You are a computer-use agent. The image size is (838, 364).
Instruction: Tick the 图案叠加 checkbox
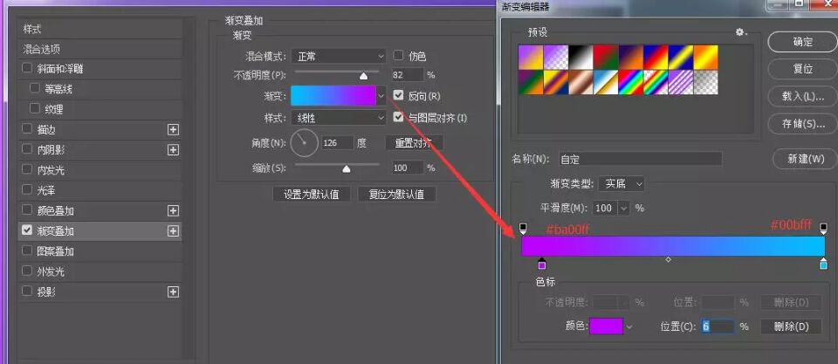pyautogui.click(x=27, y=251)
